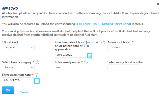Click the execution date text field
Screen dimensions: 162x97
tap(18, 80)
